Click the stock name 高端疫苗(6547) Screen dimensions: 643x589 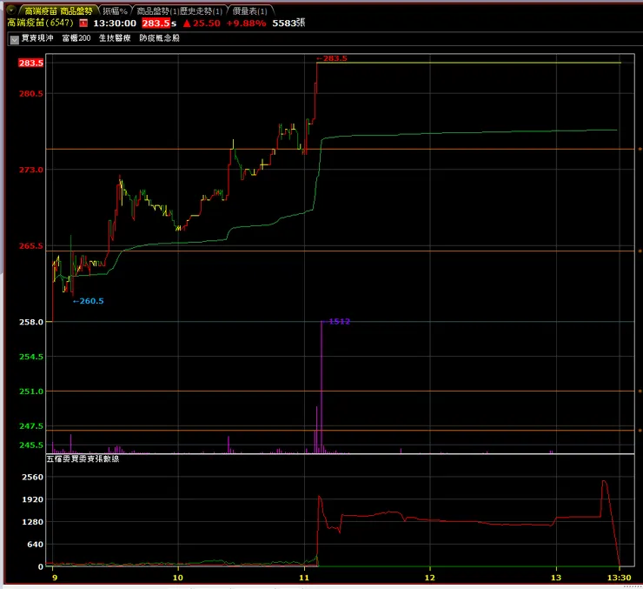point(40,23)
